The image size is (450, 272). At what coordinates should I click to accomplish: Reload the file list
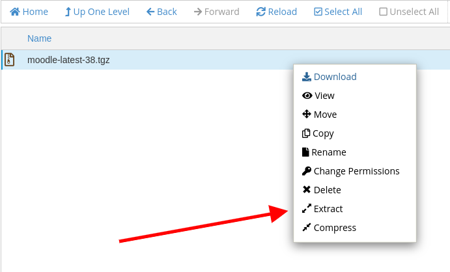click(x=276, y=12)
